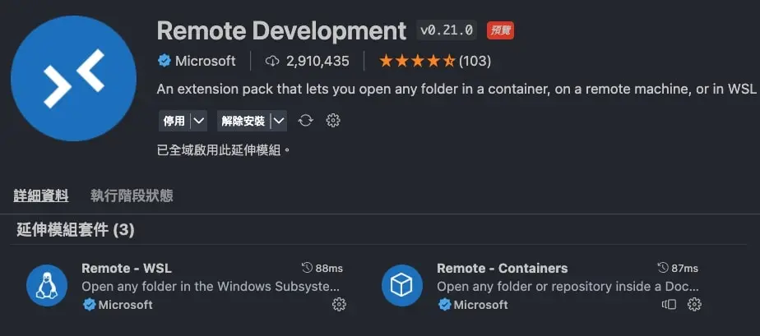Click the download count cloud icon
The image size is (760, 336).
[x=273, y=61]
